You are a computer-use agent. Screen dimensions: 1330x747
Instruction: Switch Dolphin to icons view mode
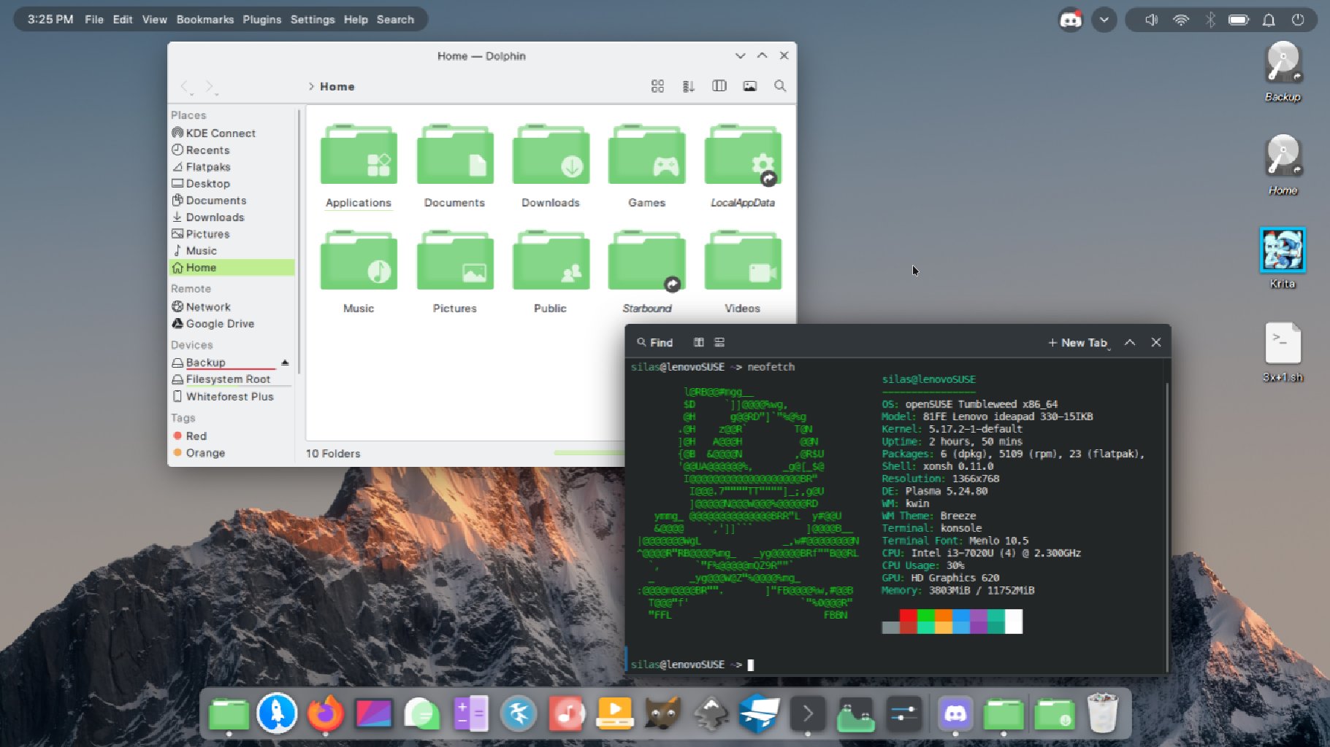[657, 86]
